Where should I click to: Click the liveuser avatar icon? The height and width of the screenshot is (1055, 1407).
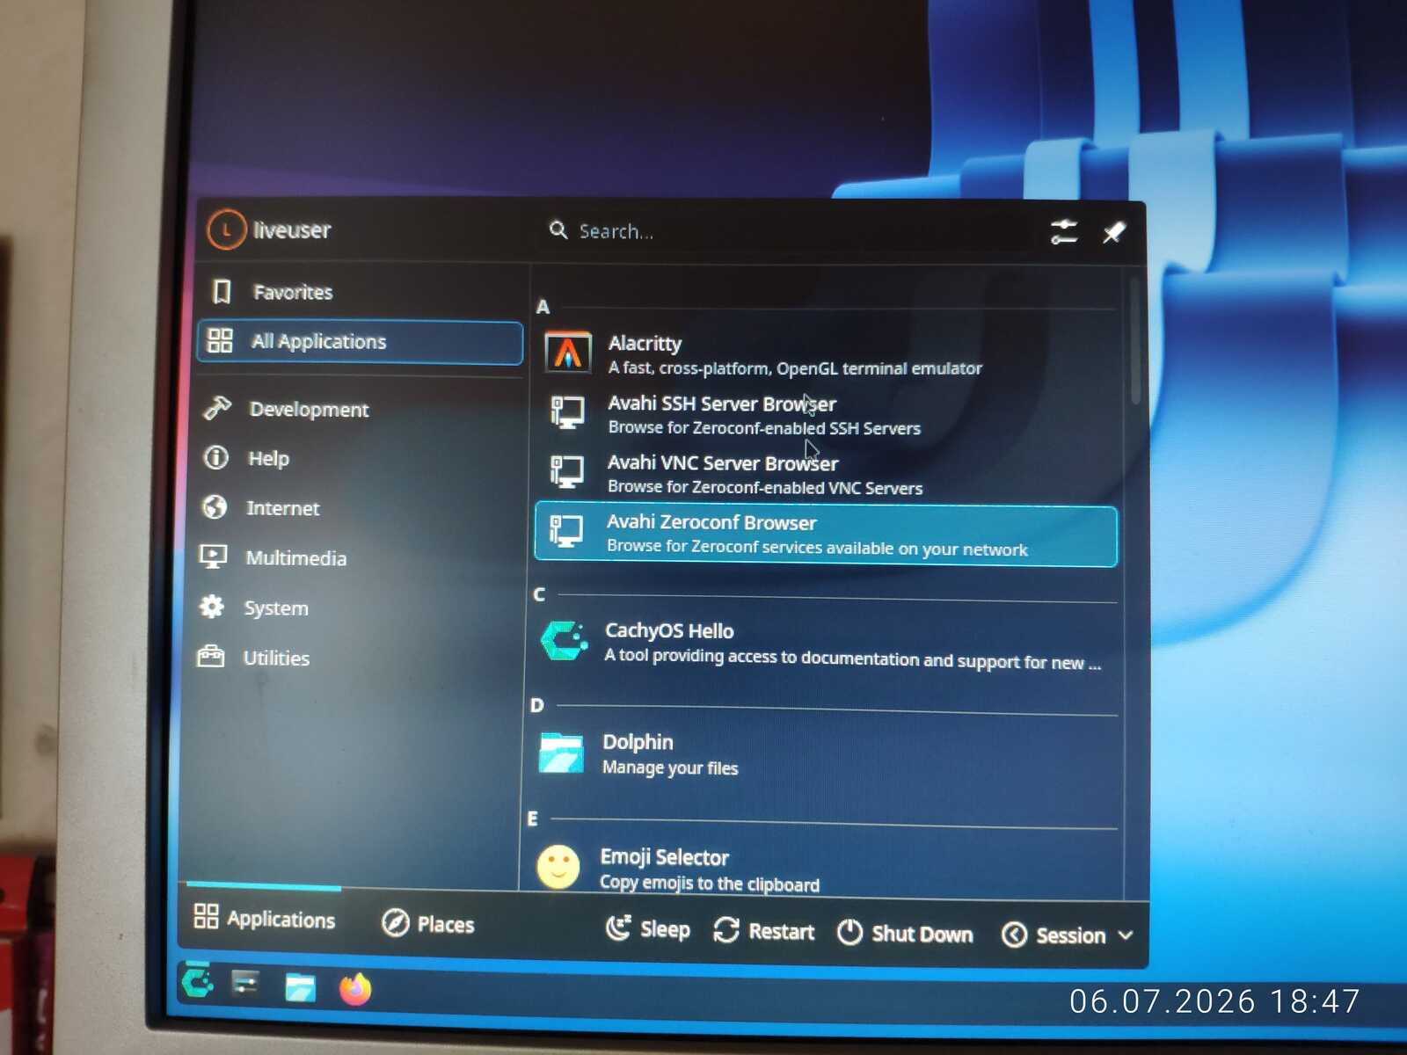tap(226, 229)
